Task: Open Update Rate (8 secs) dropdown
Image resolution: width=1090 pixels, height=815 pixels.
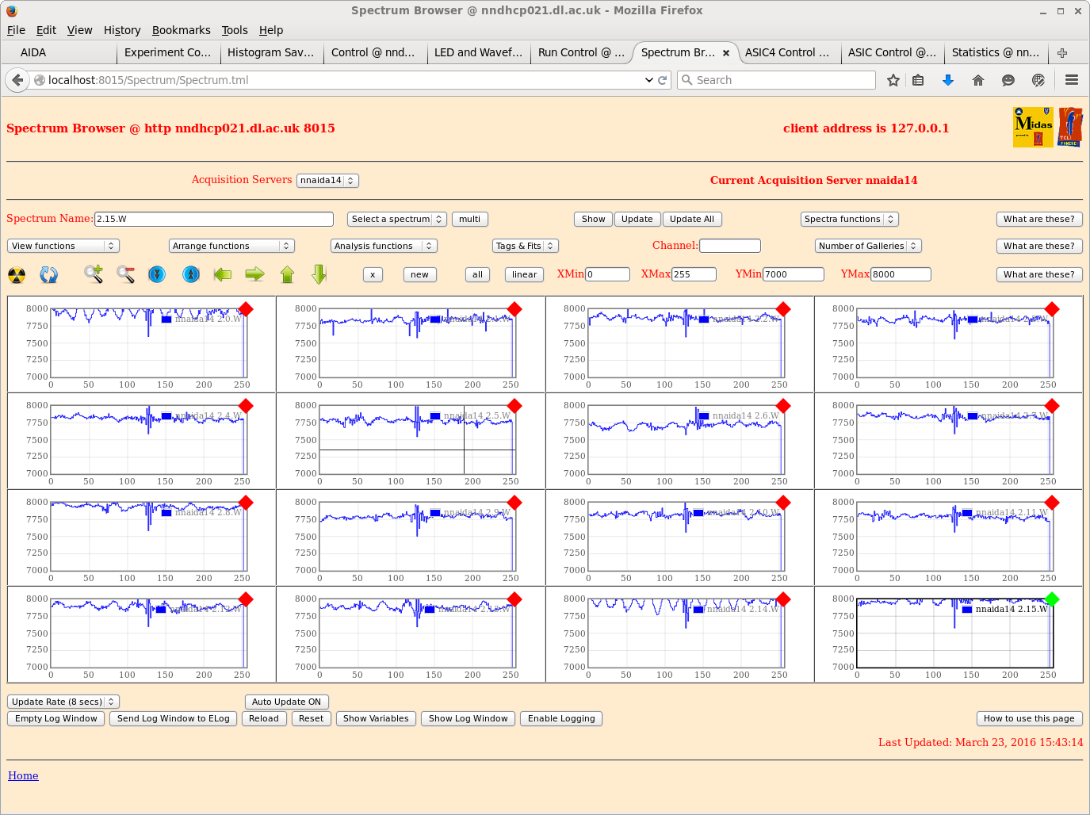Action: [x=63, y=702]
